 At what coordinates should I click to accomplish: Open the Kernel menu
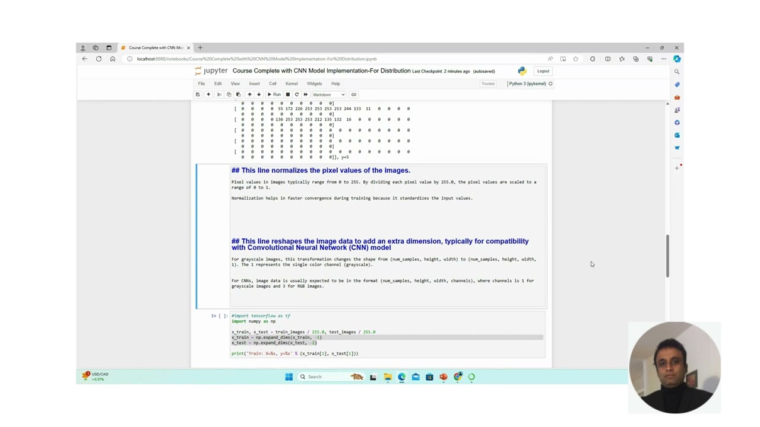click(x=292, y=84)
